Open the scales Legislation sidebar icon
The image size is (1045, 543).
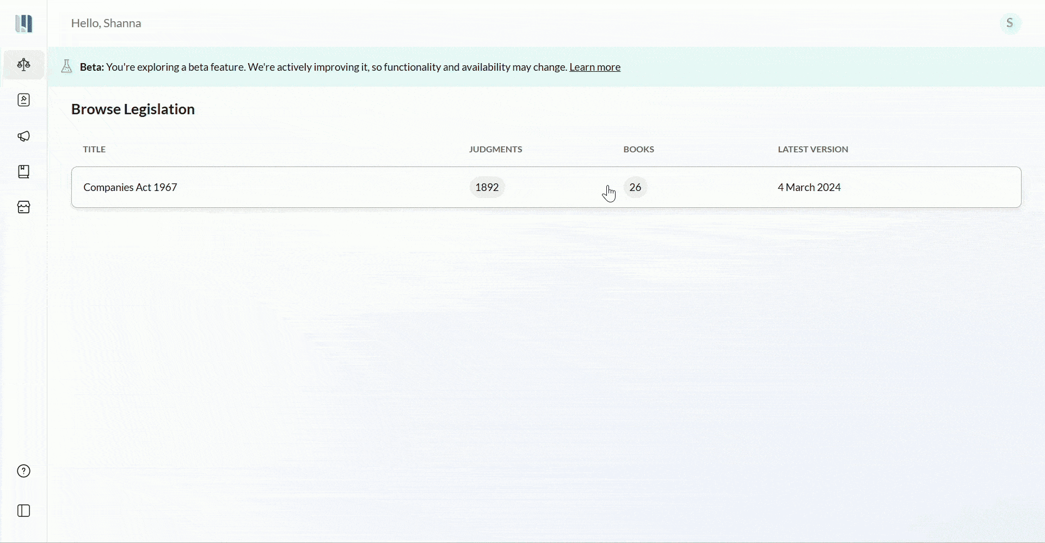coord(24,65)
